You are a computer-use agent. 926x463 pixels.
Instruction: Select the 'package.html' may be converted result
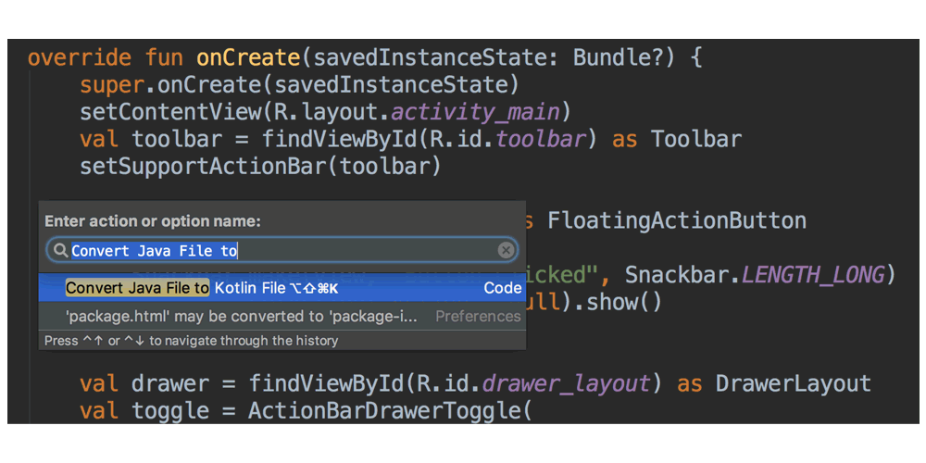(x=241, y=316)
